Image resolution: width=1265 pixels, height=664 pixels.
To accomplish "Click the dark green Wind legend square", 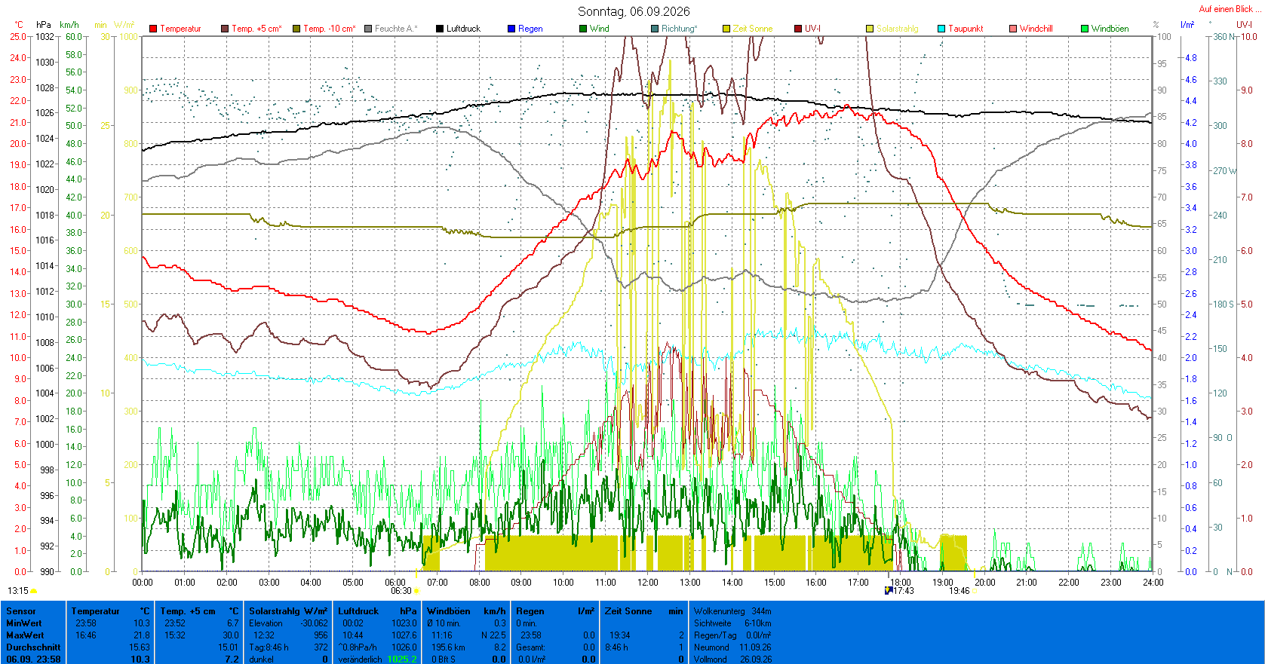I will pos(583,29).
